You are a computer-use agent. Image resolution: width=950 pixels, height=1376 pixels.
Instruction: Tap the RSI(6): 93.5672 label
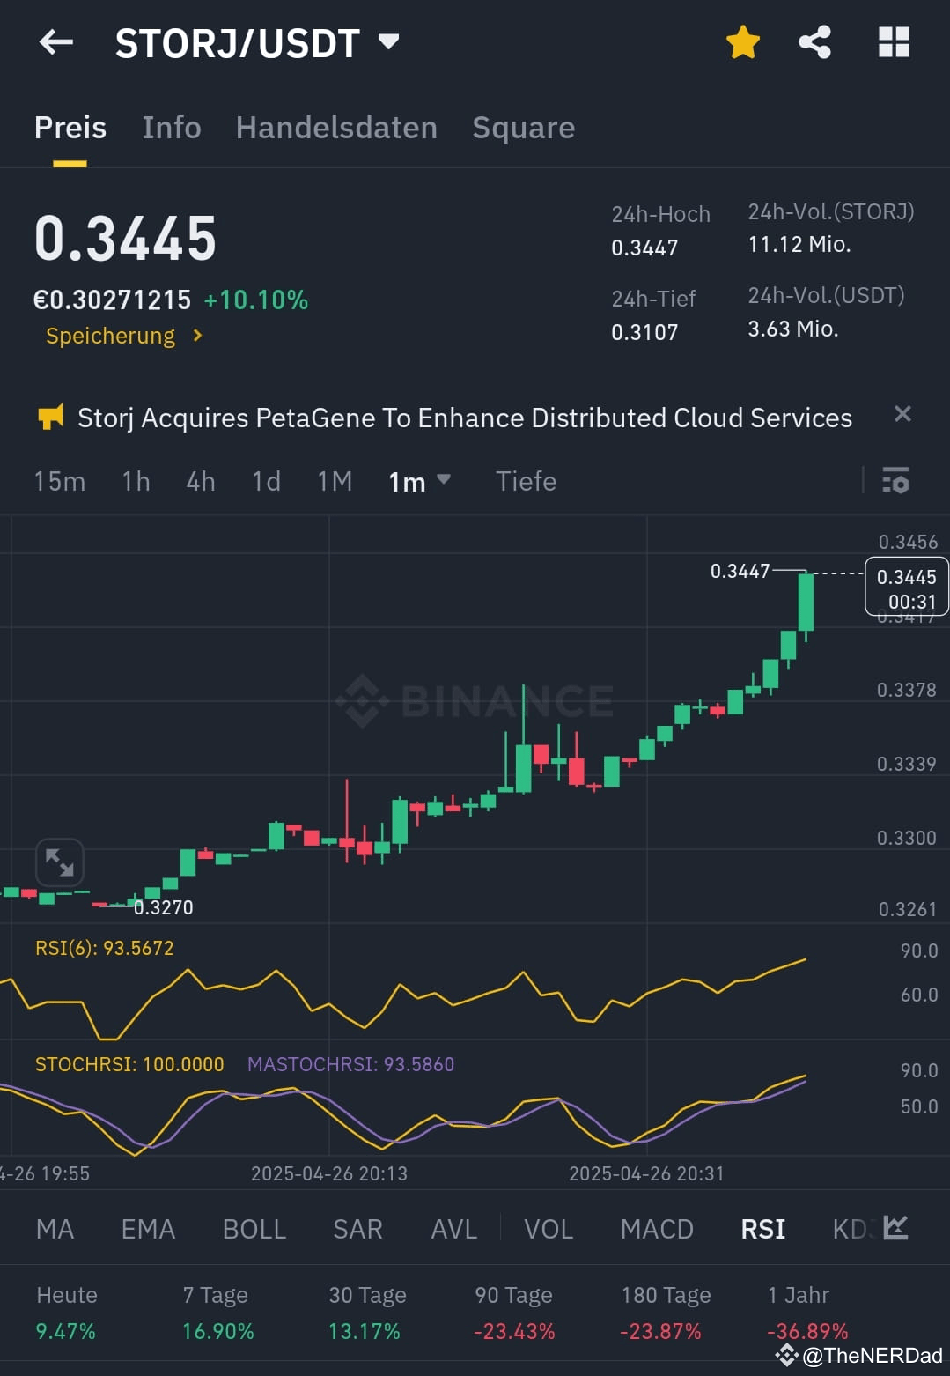pos(105,948)
